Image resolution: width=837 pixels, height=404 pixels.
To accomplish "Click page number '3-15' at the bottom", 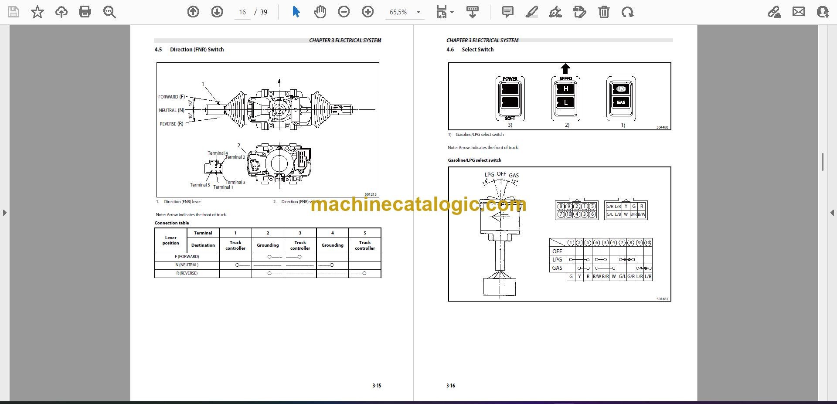I will coord(377,386).
